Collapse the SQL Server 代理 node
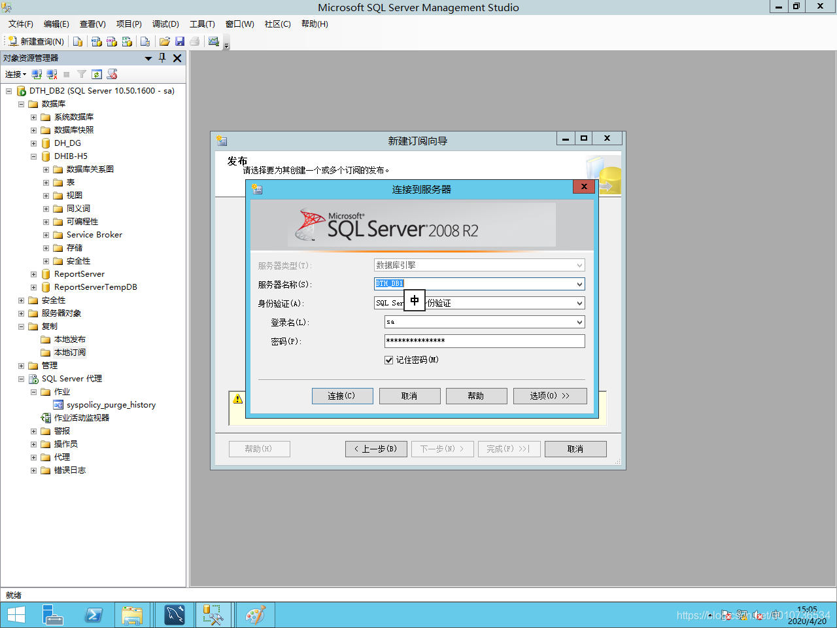 [21, 379]
